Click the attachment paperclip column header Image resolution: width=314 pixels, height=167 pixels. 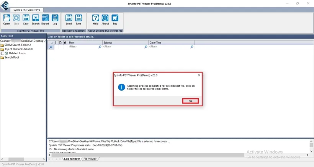[65, 42]
